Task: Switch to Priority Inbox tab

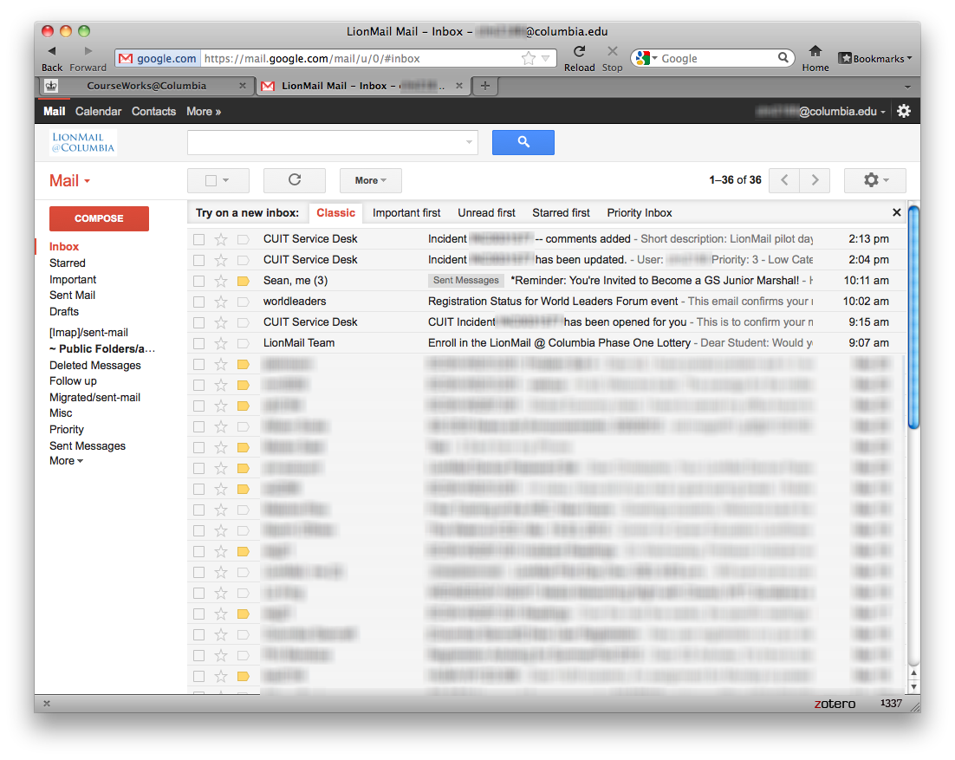Action: [x=639, y=212]
